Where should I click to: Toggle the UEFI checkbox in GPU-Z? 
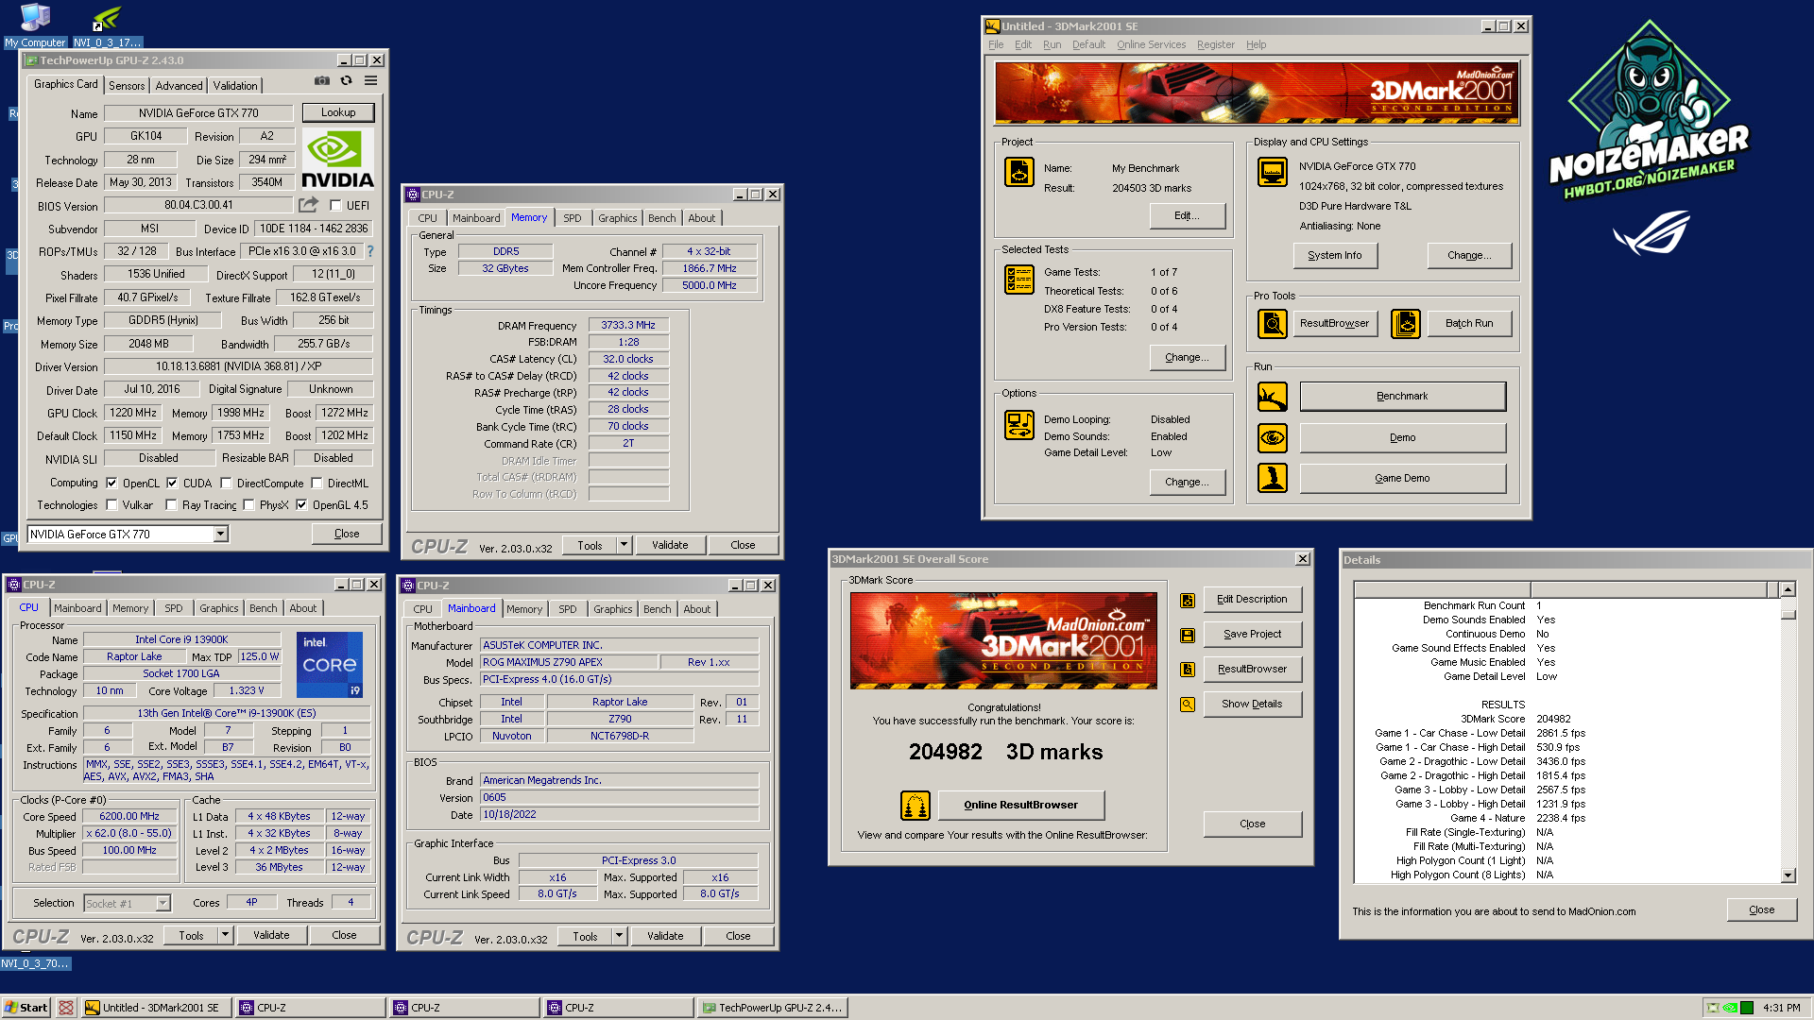335,205
